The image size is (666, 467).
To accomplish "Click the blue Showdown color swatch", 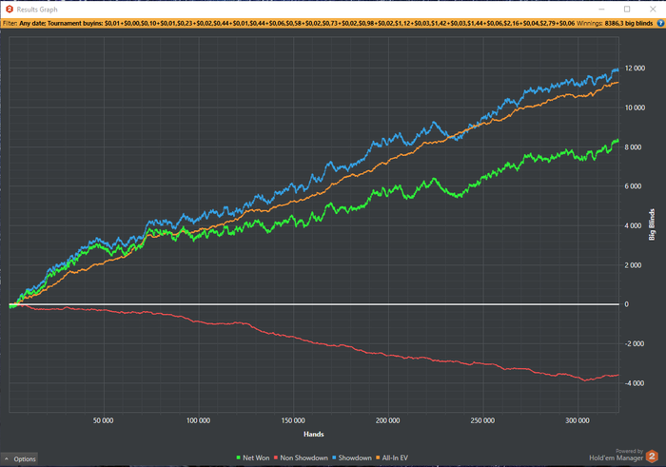I will coord(334,457).
